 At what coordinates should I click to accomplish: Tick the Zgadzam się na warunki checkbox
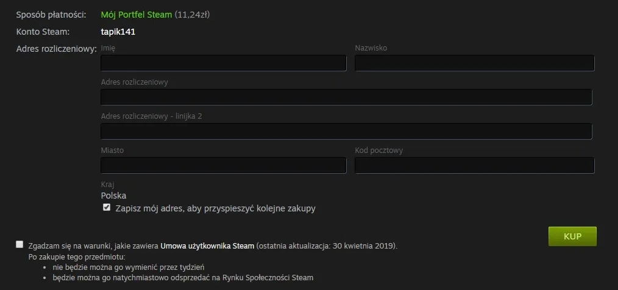point(20,244)
